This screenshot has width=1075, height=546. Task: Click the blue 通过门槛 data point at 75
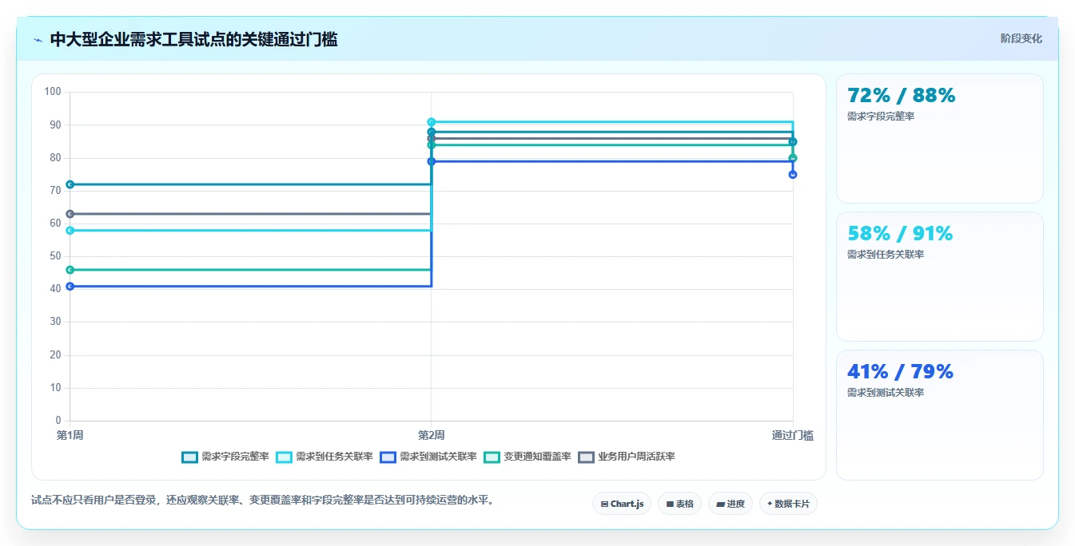coord(793,175)
